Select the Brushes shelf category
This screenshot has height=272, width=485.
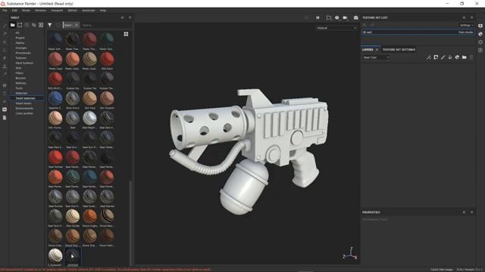(20, 78)
